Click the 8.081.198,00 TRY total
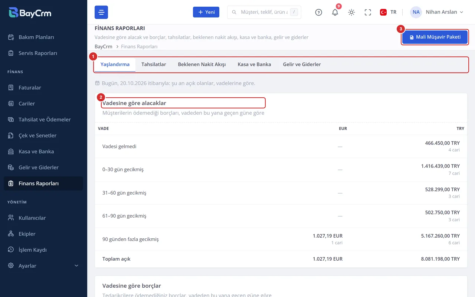 coord(440,259)
